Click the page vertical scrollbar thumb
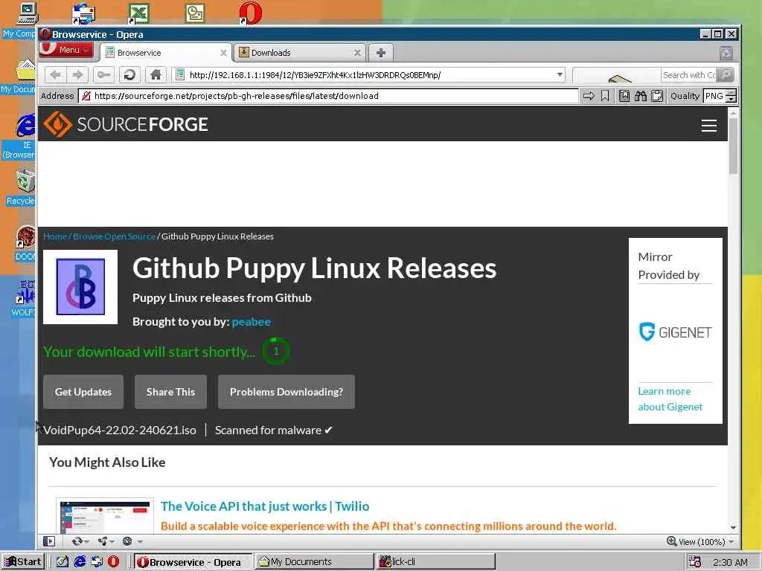Screen dimensions: 762x571 (733, 145)
